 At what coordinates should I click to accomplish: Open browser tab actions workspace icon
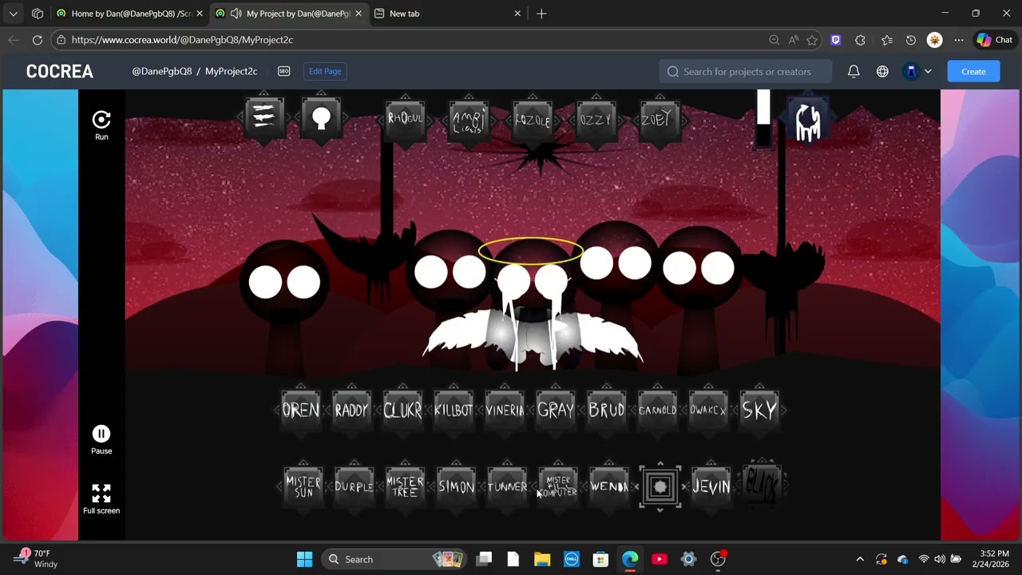pos(38,14)
